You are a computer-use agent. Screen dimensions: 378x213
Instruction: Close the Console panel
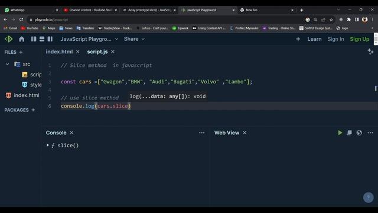(x=71, y=133)
